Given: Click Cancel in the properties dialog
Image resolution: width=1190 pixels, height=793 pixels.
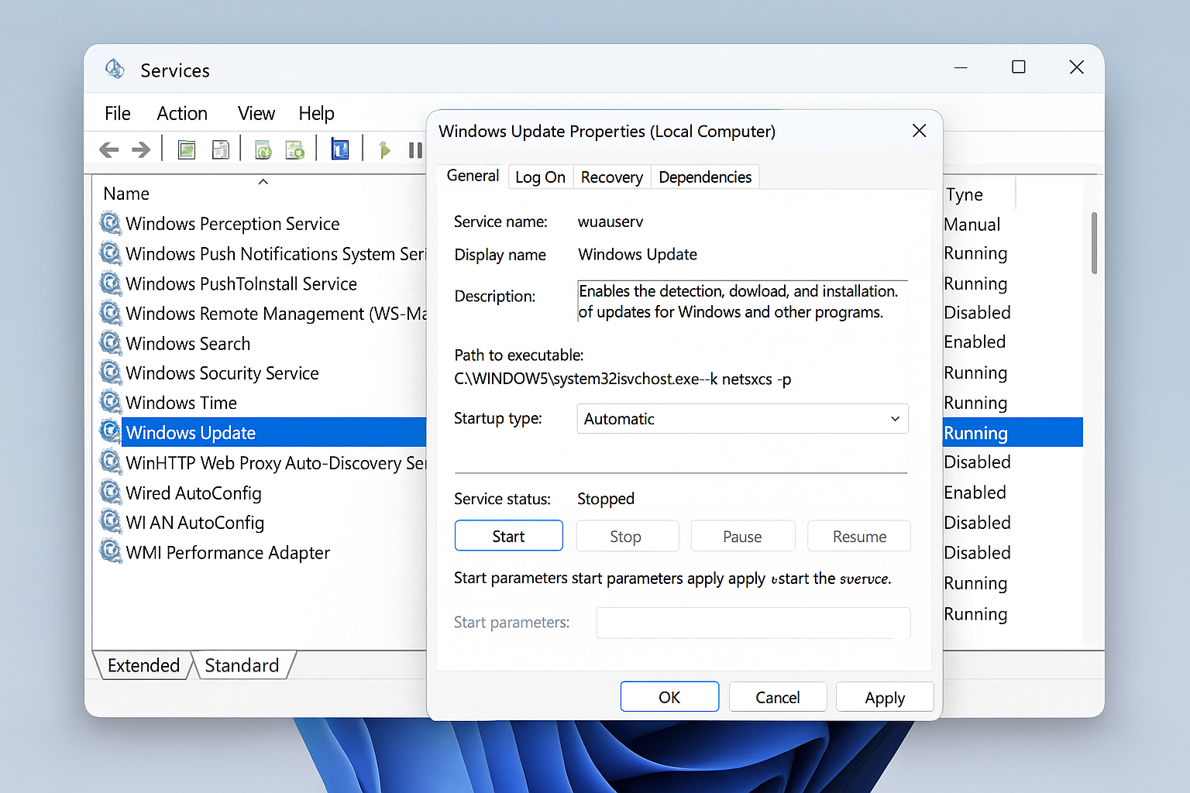Looking at the screenshot, I should (x=778, y=697).
